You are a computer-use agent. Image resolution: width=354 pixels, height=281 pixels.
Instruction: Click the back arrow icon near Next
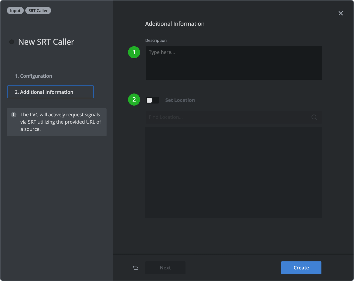tap(136, 268)
